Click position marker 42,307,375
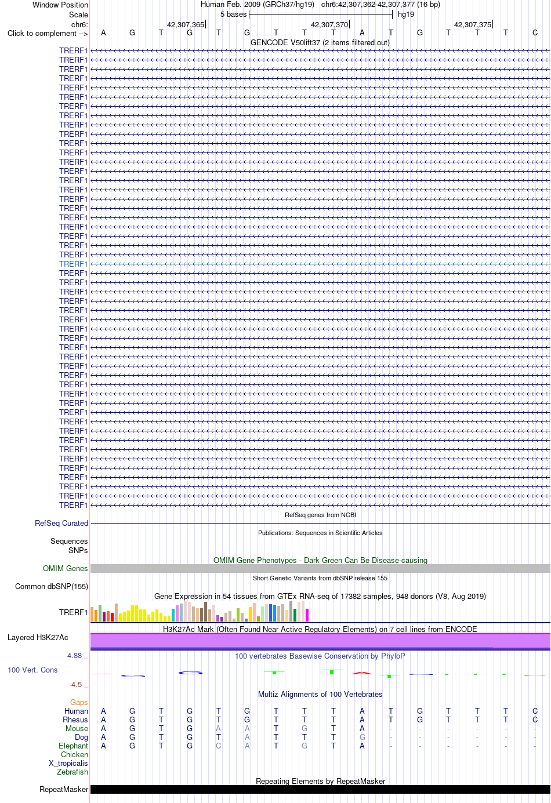Image resolution: width=551 pixels, height=803 pixels. point(473,24)
